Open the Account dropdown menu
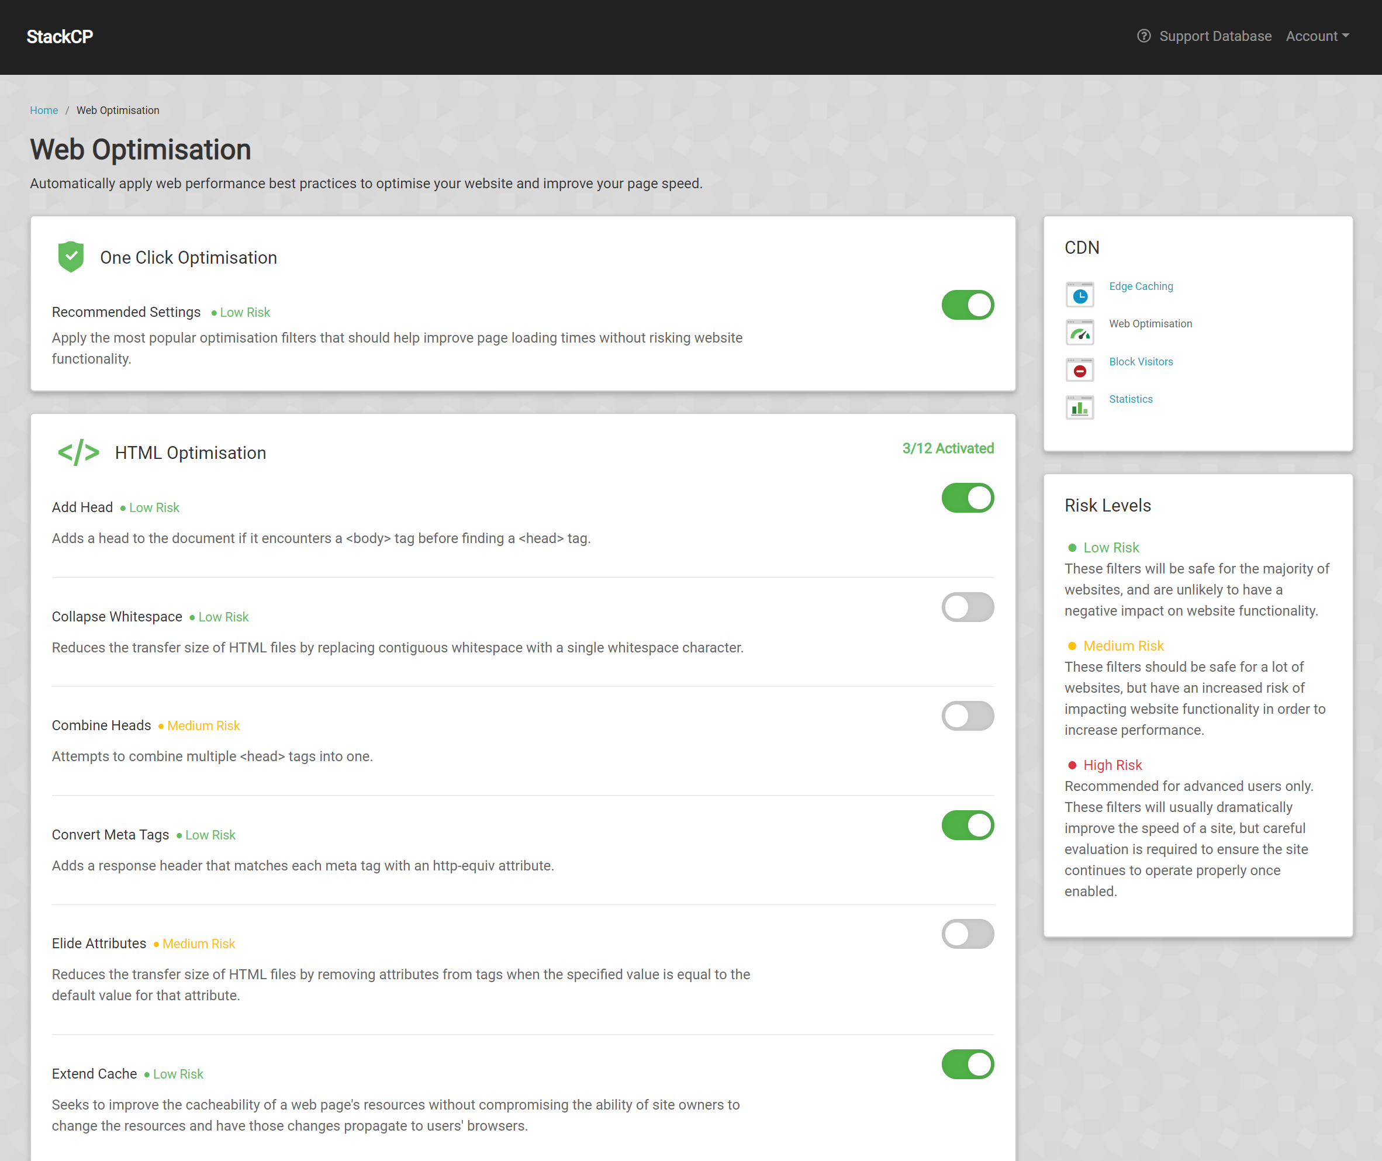This screenshot has width=1382, height=1161. coord(1318,36)
